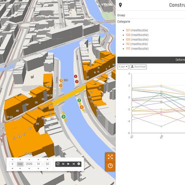The width and height of the screenshot is (185, 185).
Task: Decrease the hour 14 with down arrow
Action: pos(38,168)
